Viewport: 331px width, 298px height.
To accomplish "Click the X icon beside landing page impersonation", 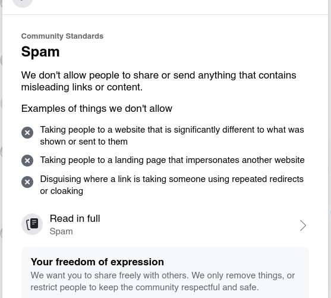I will point(27,161).
